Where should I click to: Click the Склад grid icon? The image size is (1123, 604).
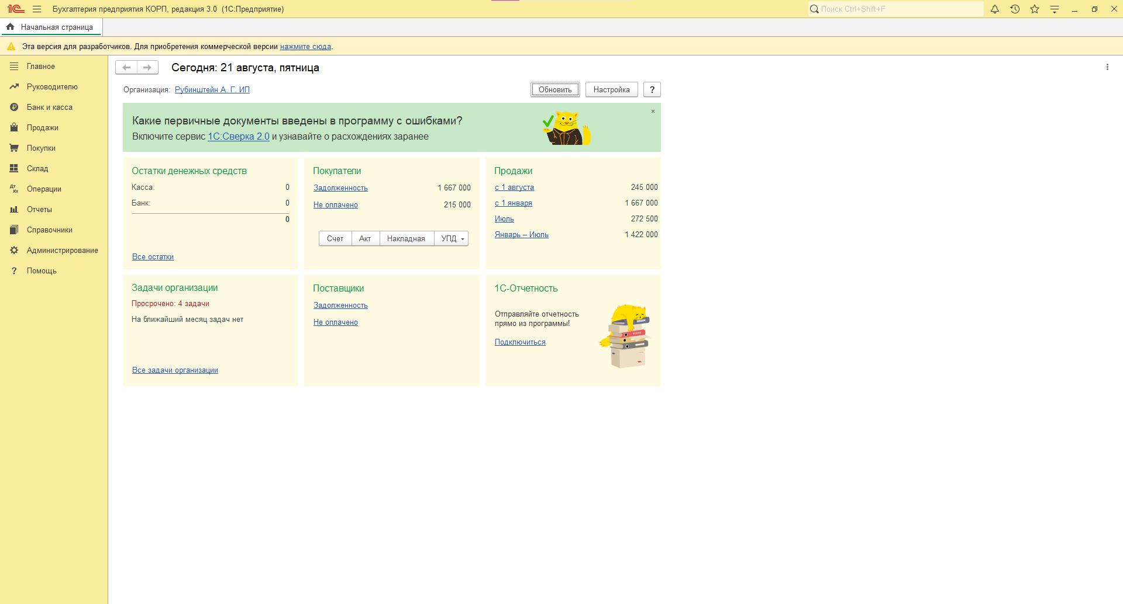(x=14, y=169)
